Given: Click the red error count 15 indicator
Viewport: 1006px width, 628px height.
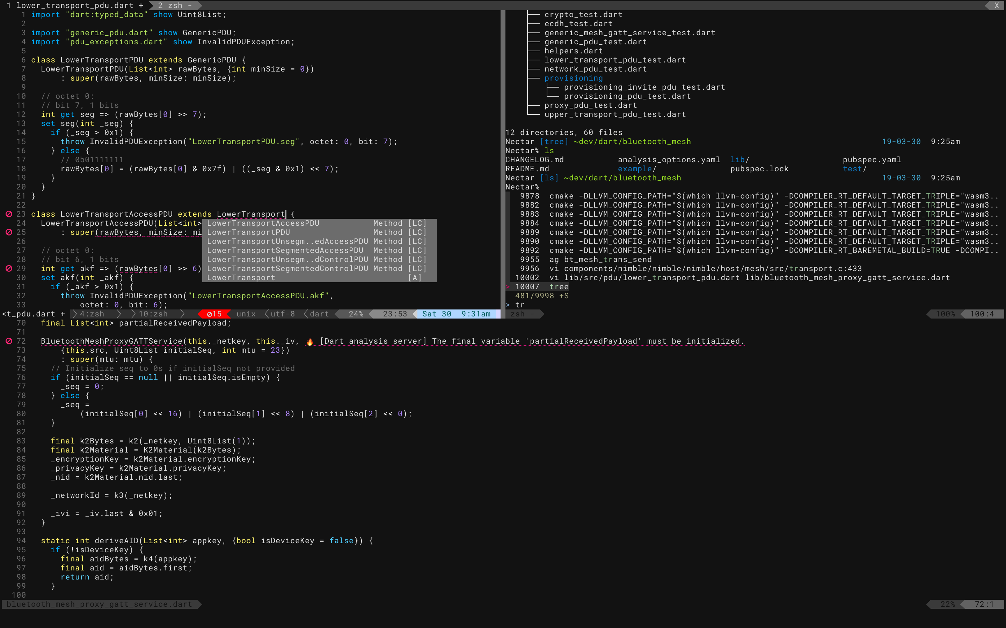Looking at the screenshot, I should click(214, 314).
